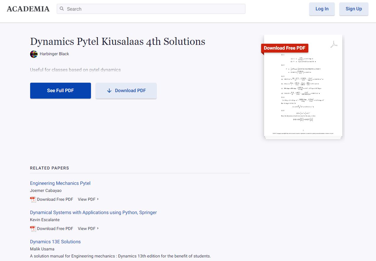Image resolution: width=376 pixels, height=261 pixels.
Task: Open Engineering Mechanics Pytel paper
Action: [x=60, y=183]
